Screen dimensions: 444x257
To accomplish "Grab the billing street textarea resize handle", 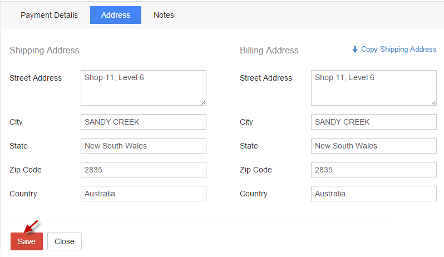I will click(433, 103).
